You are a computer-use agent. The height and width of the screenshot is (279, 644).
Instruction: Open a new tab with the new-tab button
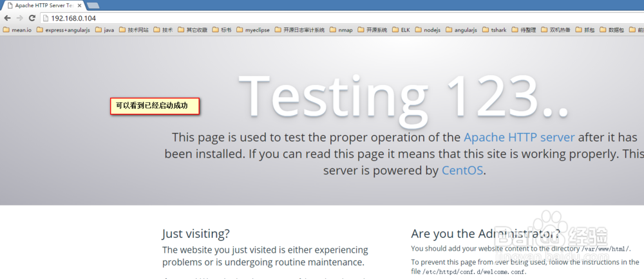tap(93, 6)
